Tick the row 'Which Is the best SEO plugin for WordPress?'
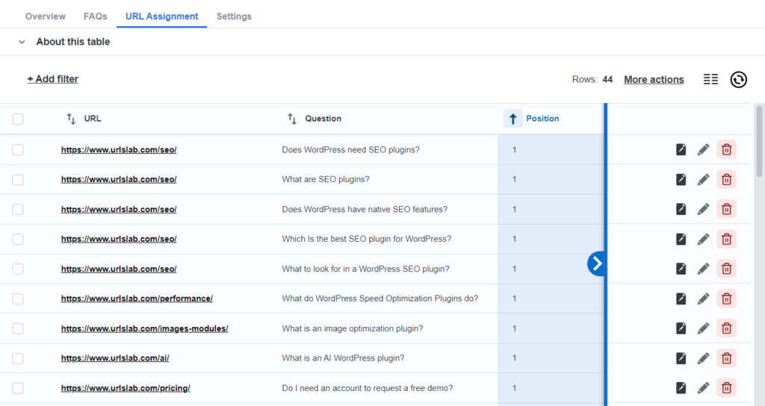 point(18,240)
